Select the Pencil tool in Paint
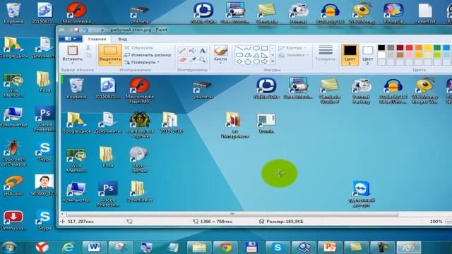 182,51
